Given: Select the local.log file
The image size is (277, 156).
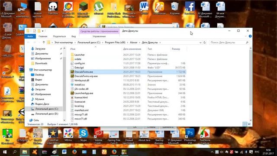Looking at the screenshot, I should pos(79,106).
